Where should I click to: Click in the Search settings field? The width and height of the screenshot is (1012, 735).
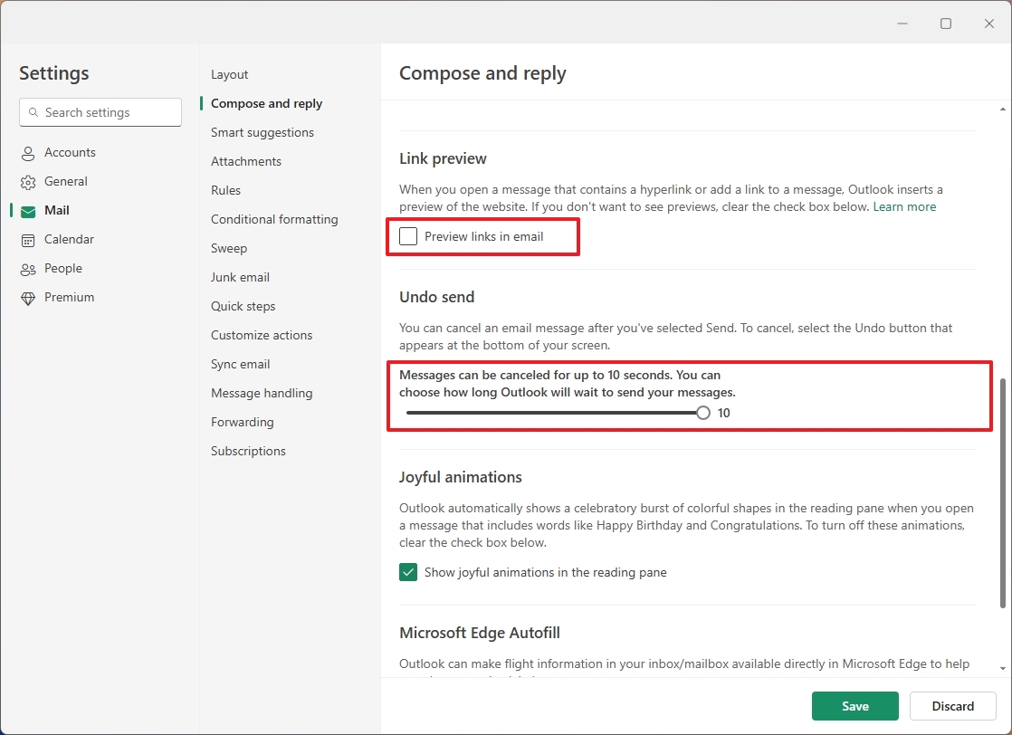[100, 112]
